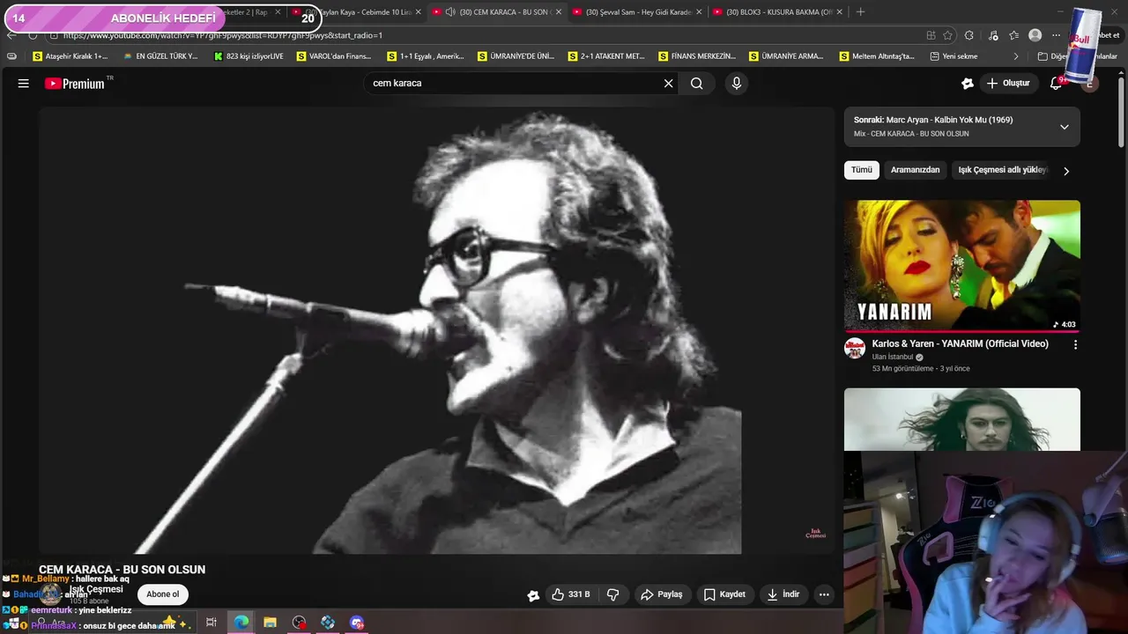
Task: Click the Oluştur create button
Action: (1008, 84)
